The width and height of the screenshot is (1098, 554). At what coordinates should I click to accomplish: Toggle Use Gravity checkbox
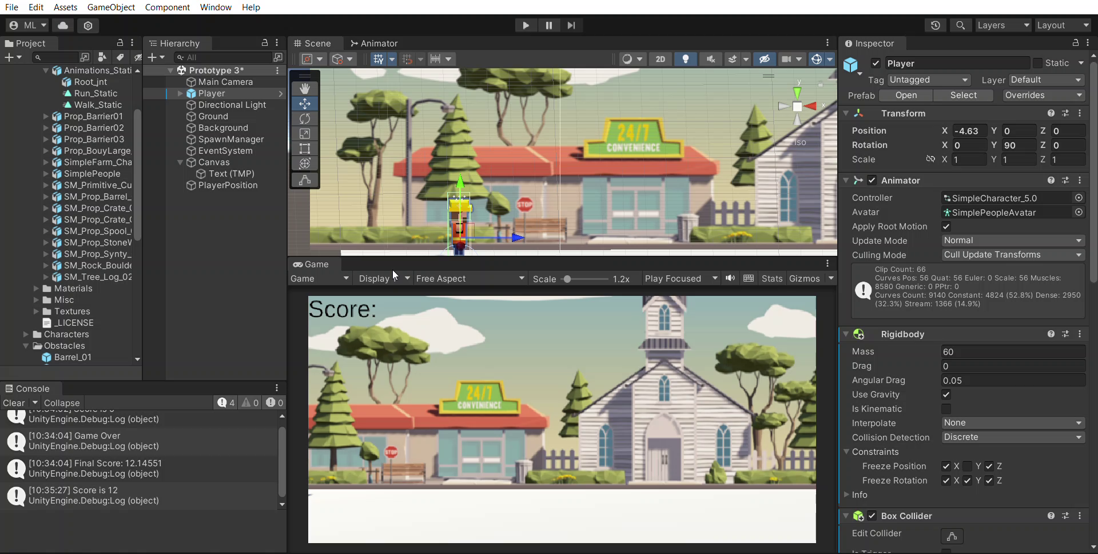946,394
